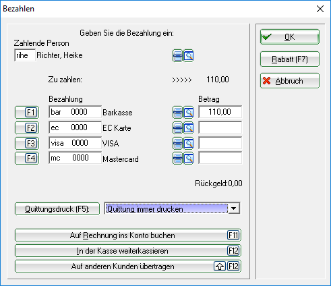Image resolution: width=331 pixels, height=286 pixels.
Task: Click list icon in Mastercard row
Action: (x=177, y=159)
